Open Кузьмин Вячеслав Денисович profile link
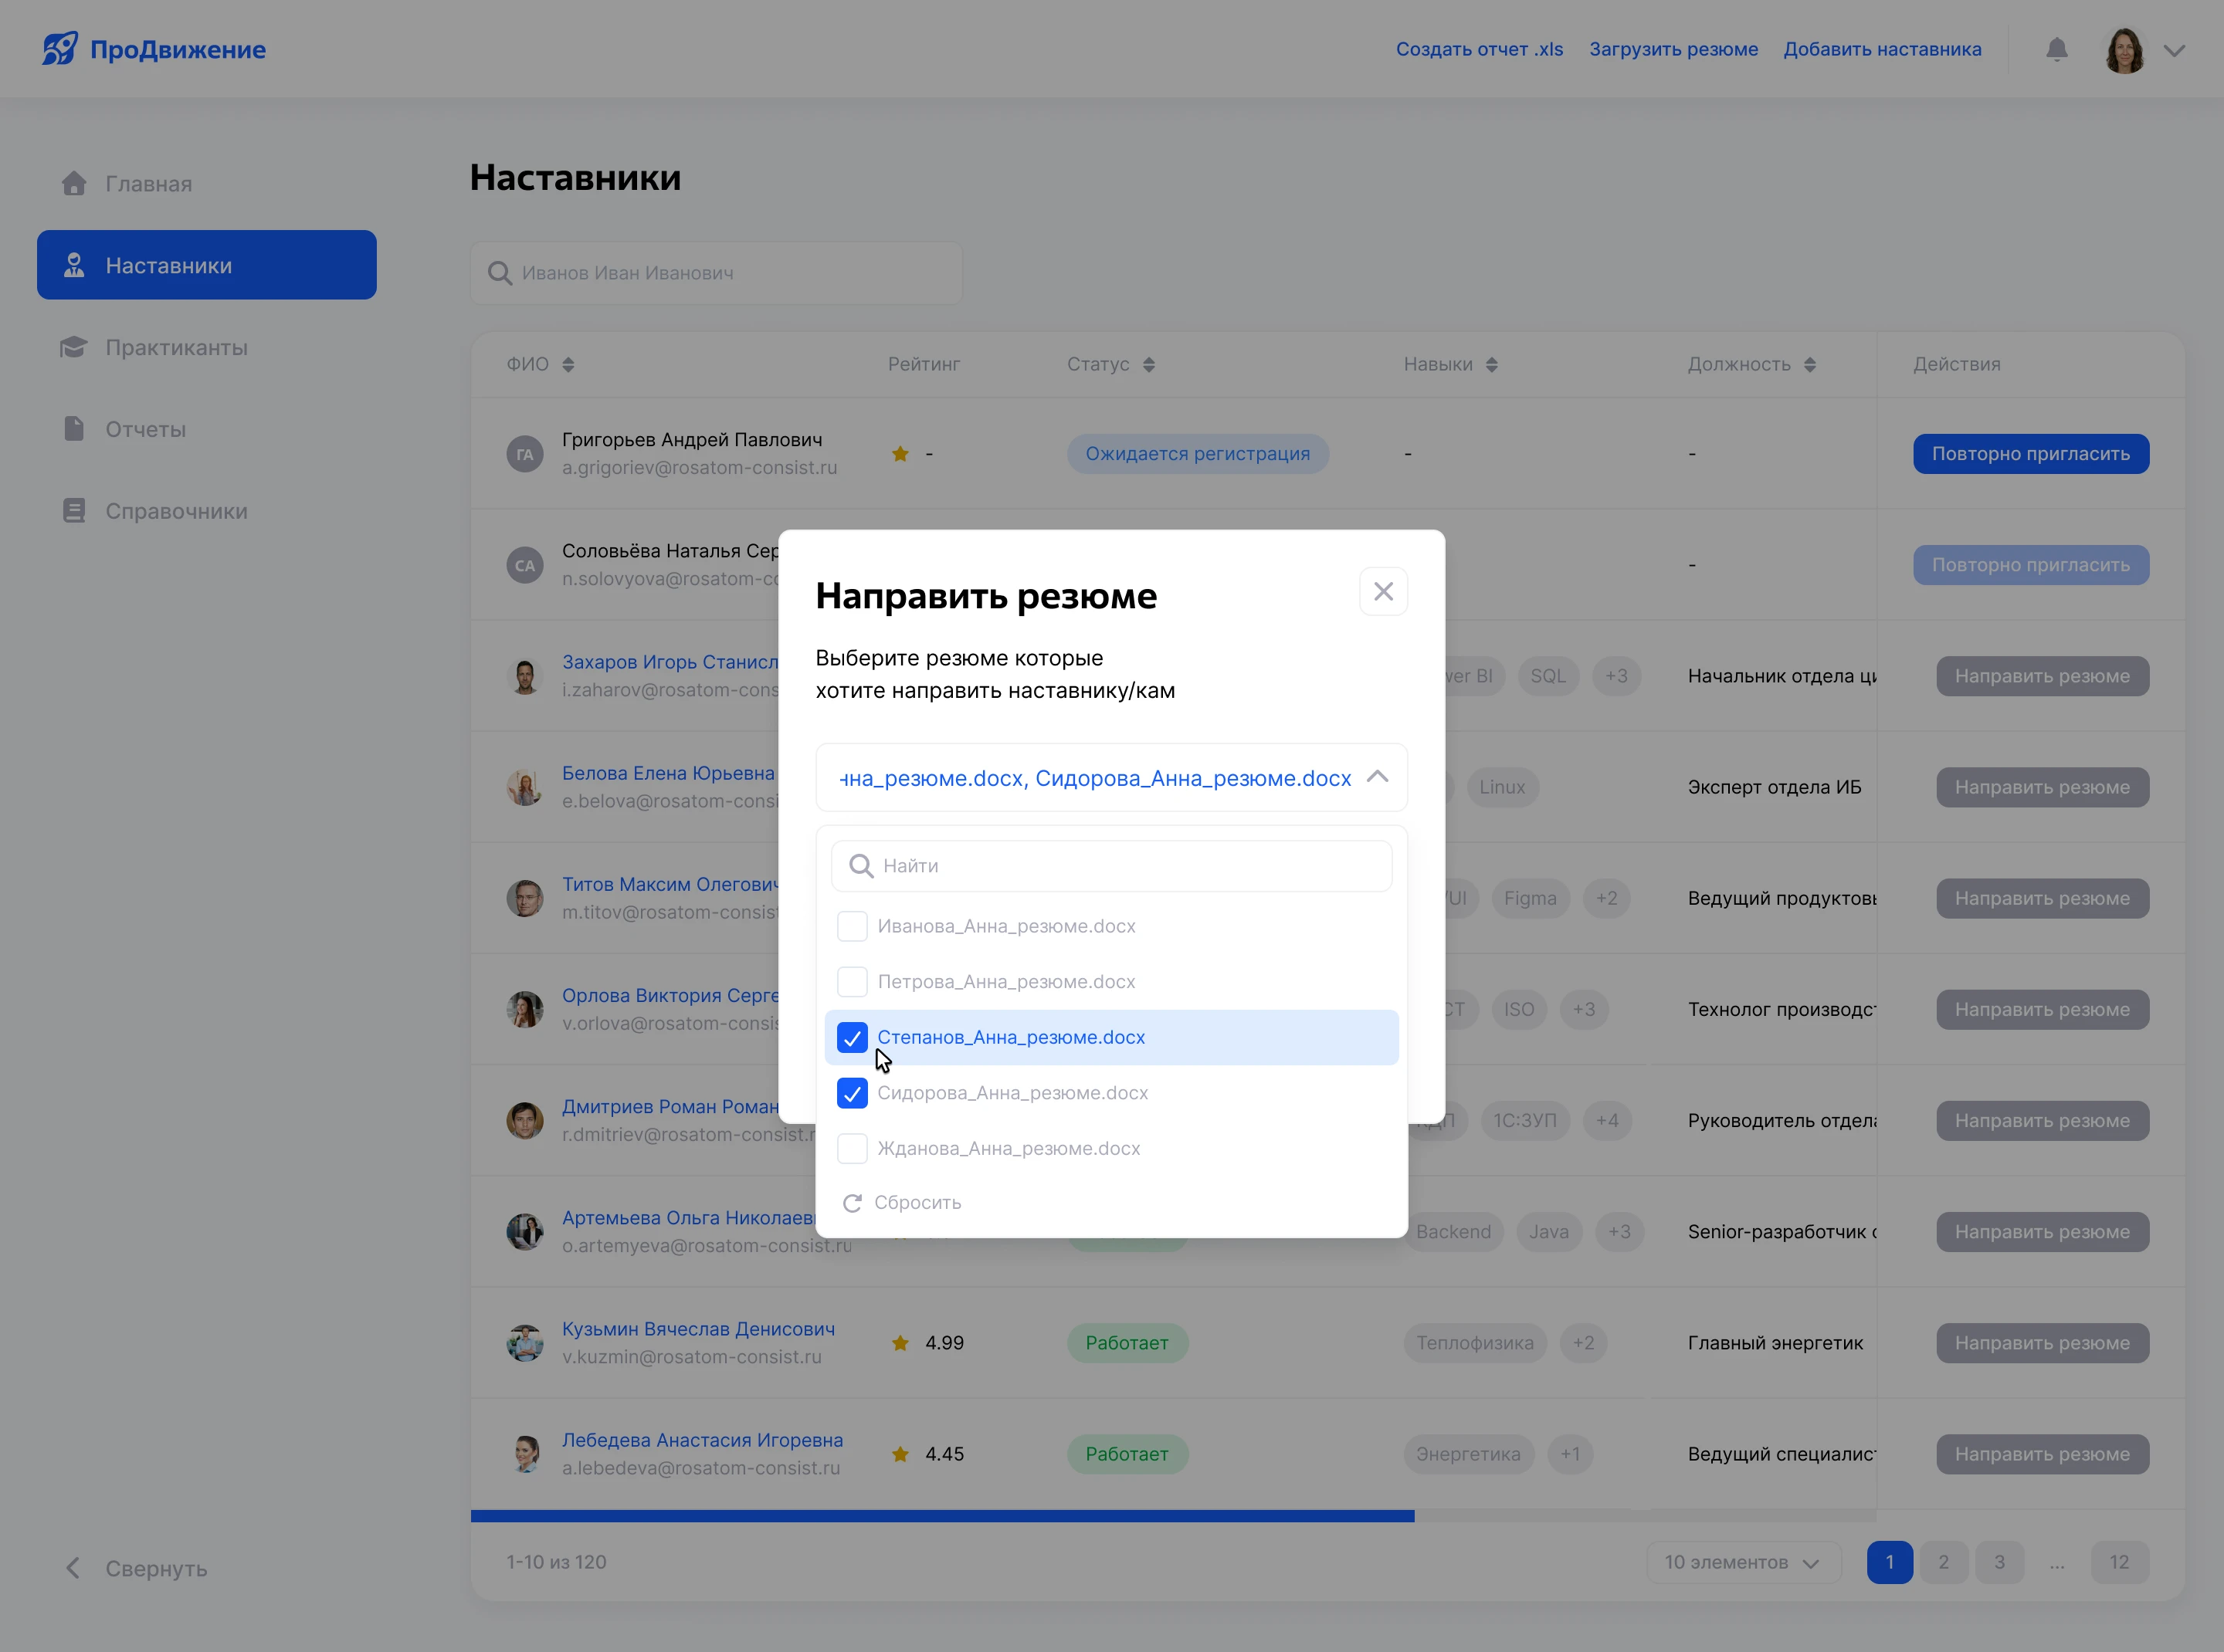 click(698, 1329)
